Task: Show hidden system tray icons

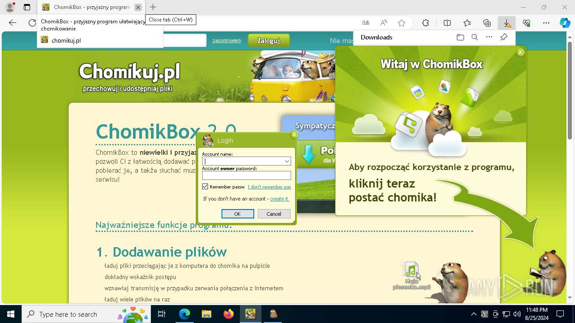Action: 473,314
